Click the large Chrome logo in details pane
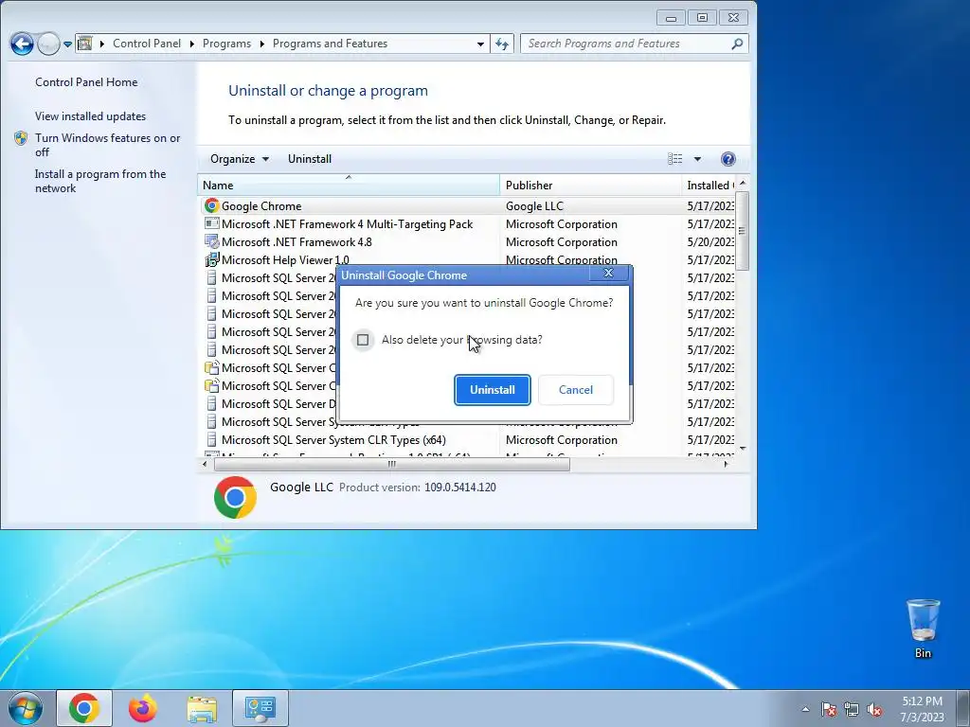The width and height of the screenshot is (970, 727). click(235, 497)
